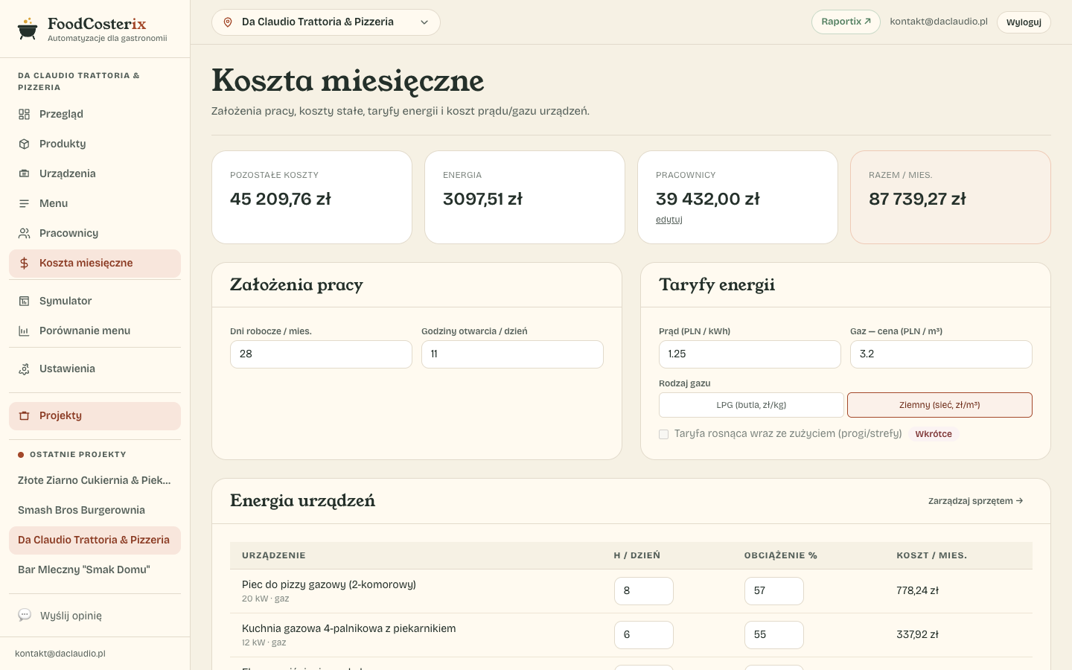Edit H / dzień for Kuchnia gazowa

pos(644,635)
